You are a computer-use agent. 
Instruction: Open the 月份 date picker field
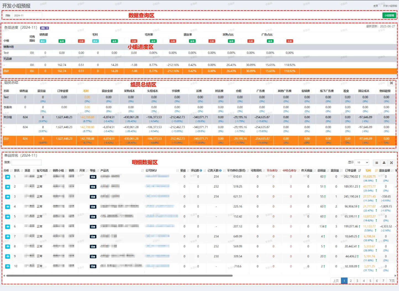pos(27,15)
